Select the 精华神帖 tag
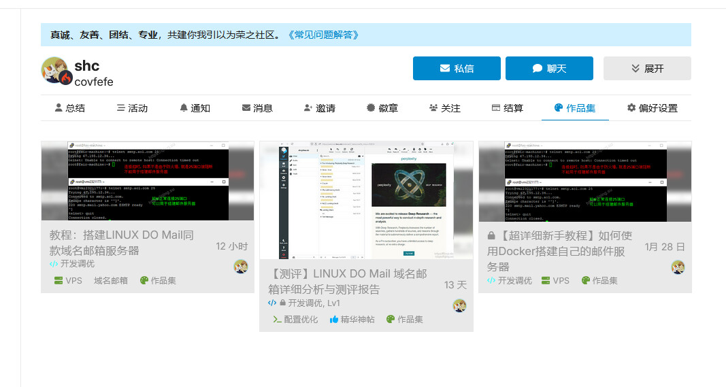Viewport: 726px width, 387px height. coord(352,320)
